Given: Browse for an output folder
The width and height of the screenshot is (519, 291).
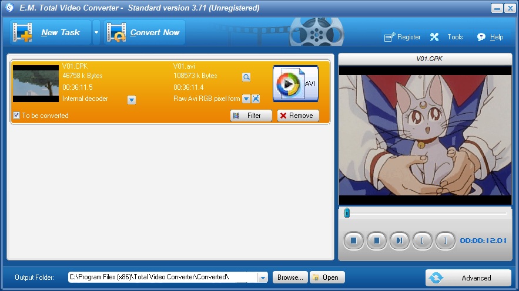Looking at the screenshot, I should tap(290, 278).
